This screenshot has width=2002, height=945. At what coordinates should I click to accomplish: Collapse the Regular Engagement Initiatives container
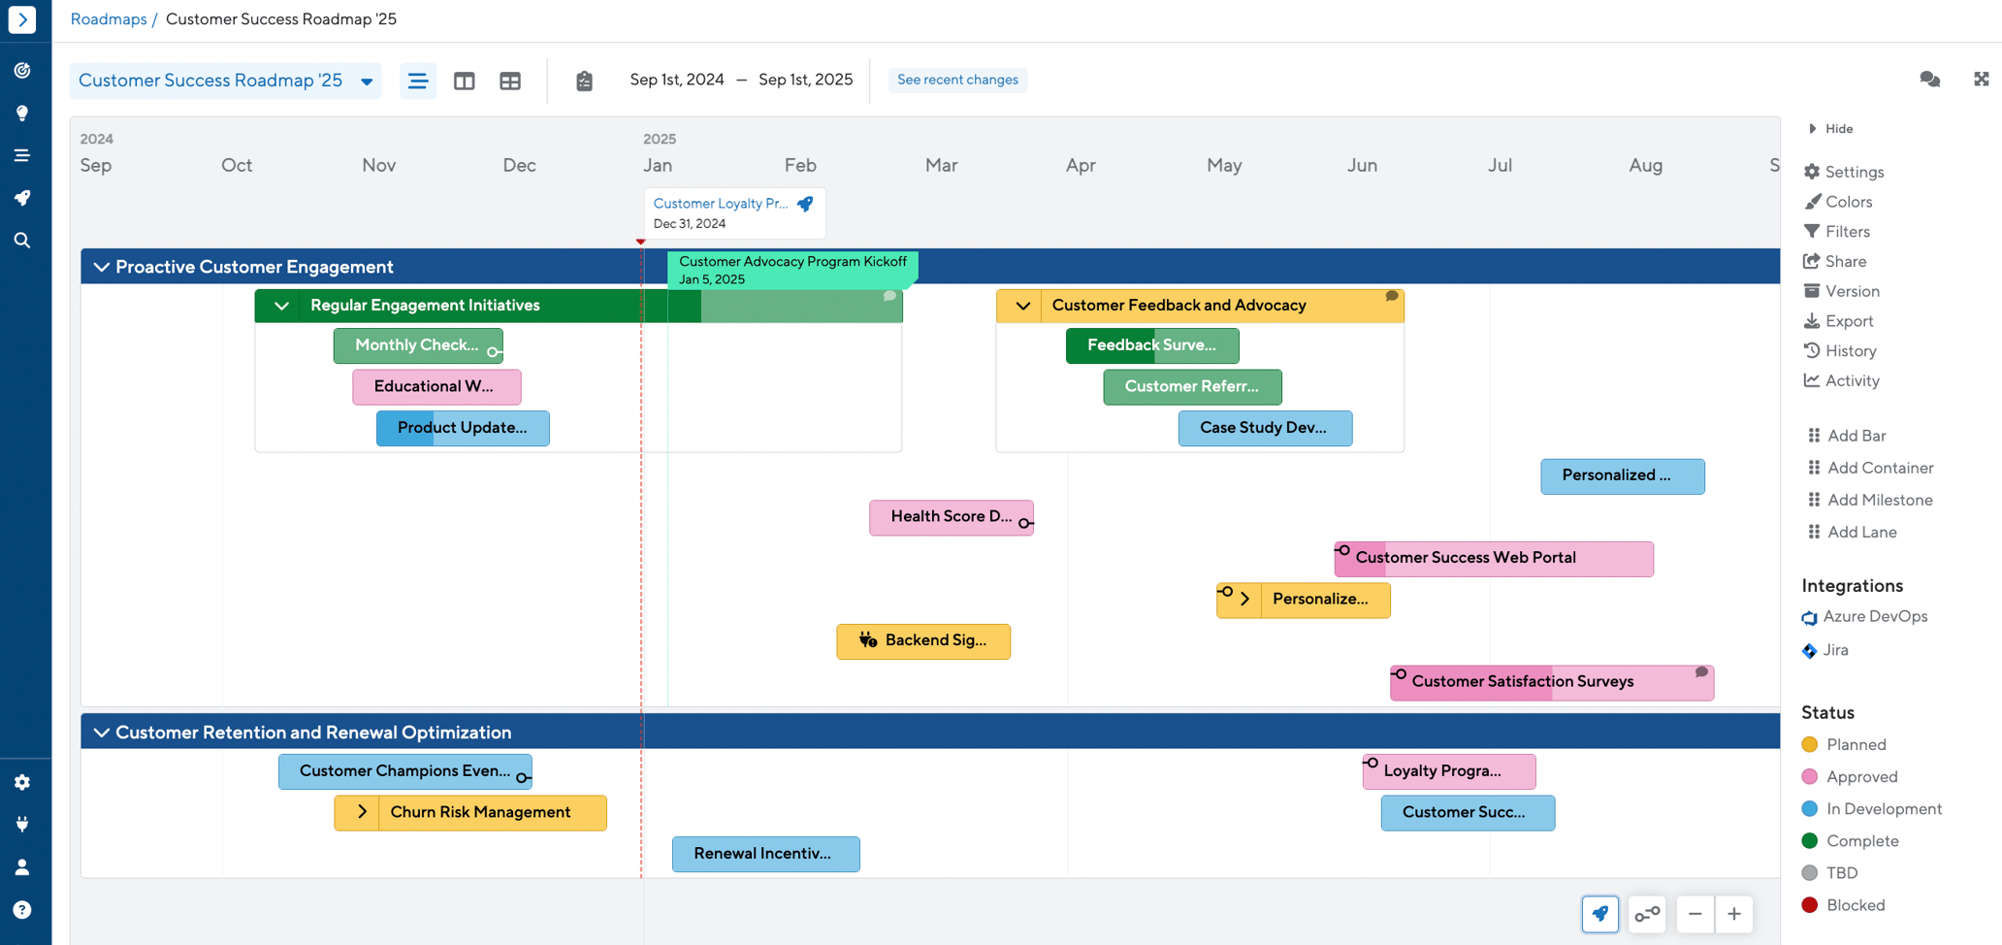(x=281, y=305)
